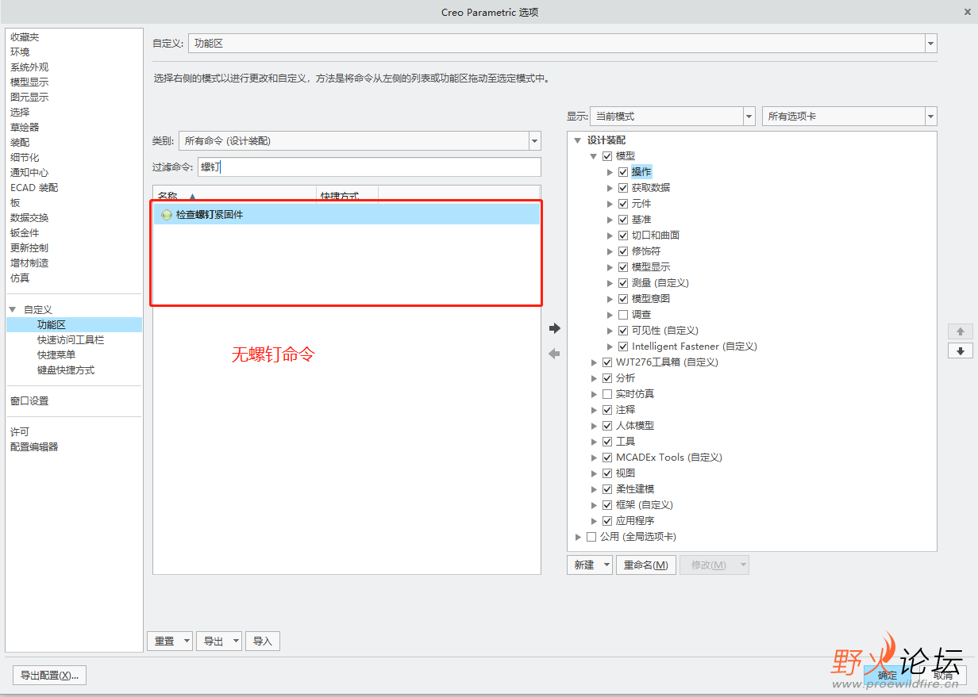Collapse the 模型 tree node
Image resolution: width=978 pixels, height=697 pixels.
tap(594, 156)
